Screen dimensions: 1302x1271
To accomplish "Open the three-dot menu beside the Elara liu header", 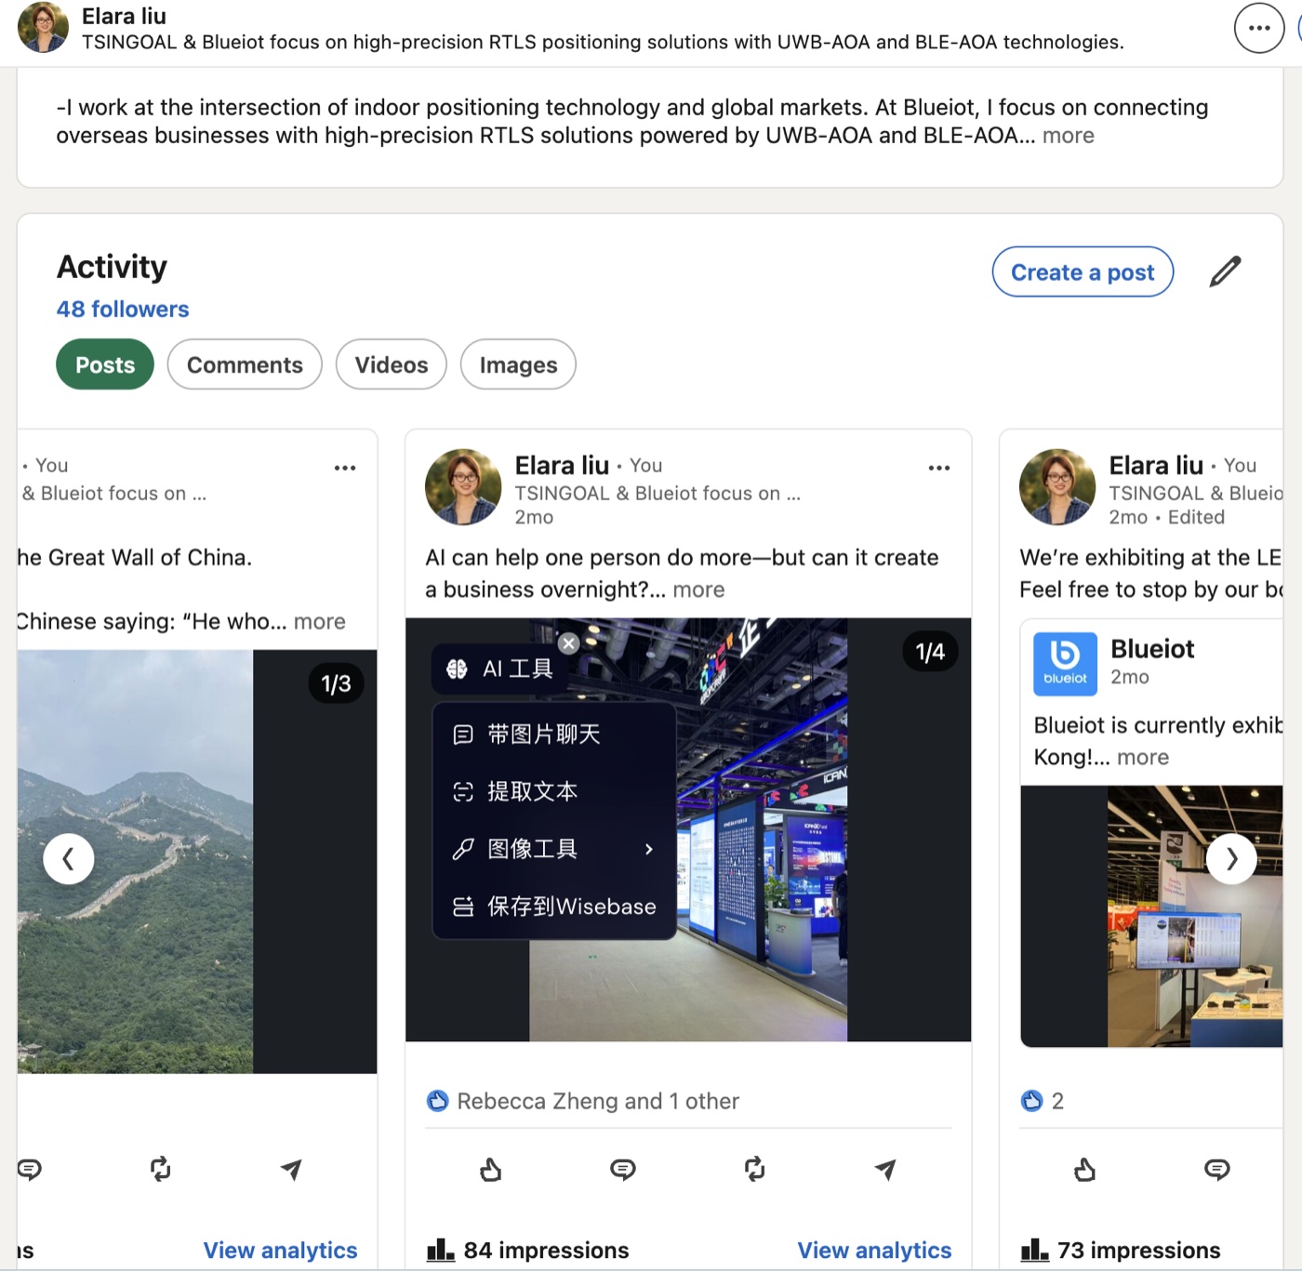I will pos(1258,28).
